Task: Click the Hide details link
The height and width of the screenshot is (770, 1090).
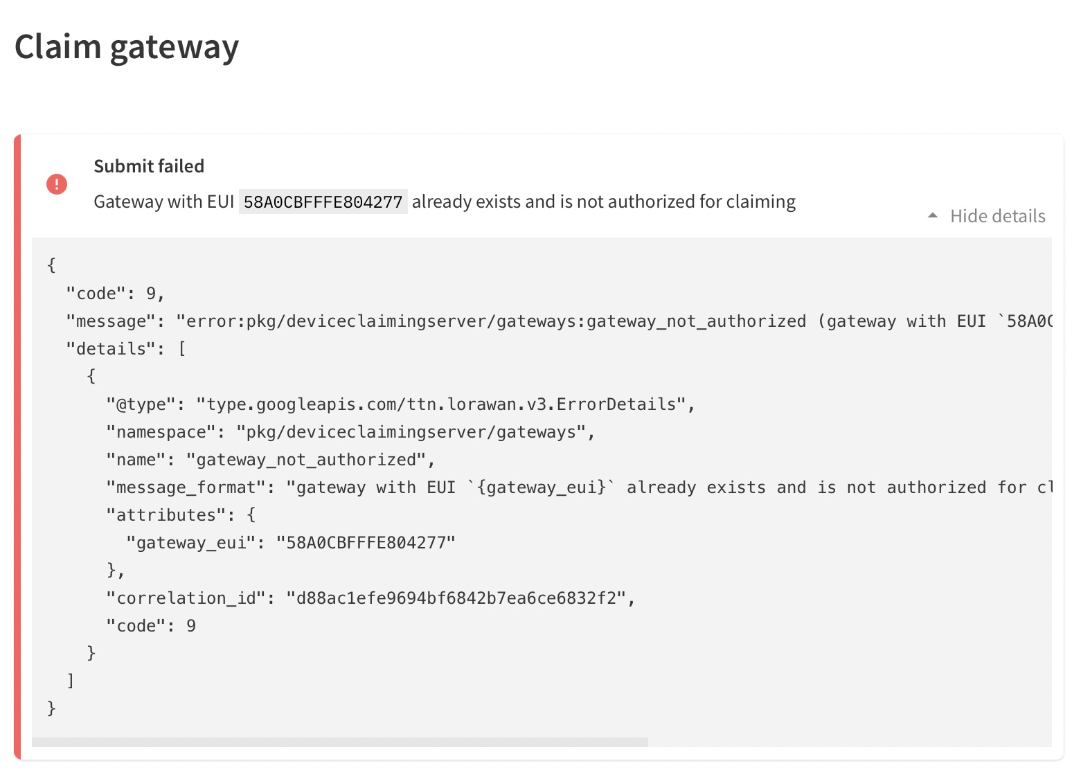Action: point(997,216)
